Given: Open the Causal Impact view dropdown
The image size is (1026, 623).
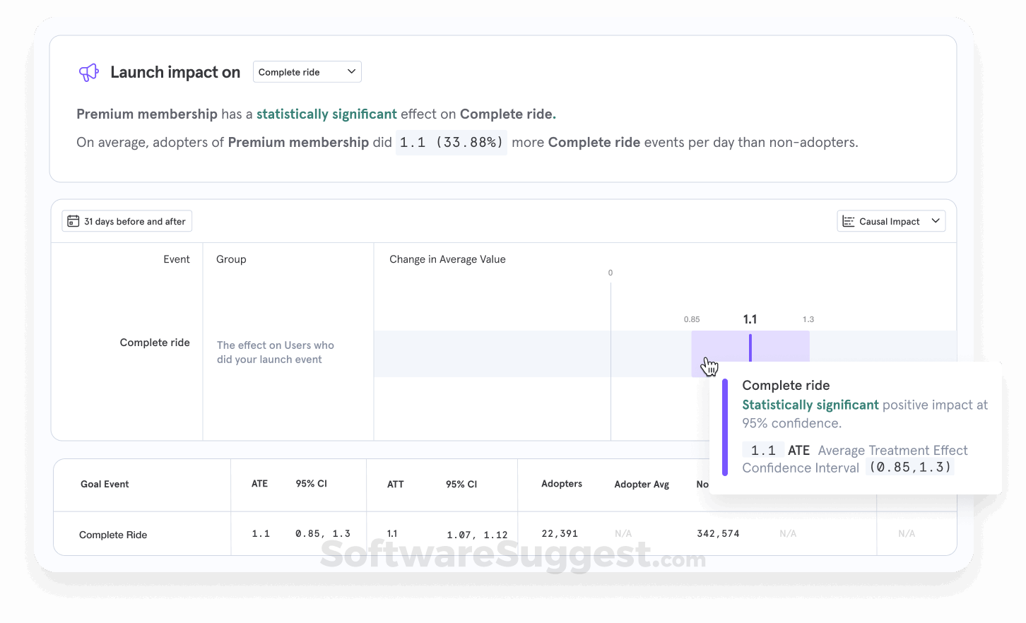Looking at the screenshot, I should click(x=891, y=220).
